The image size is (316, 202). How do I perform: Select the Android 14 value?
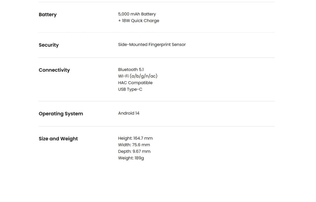click(129, 113)
